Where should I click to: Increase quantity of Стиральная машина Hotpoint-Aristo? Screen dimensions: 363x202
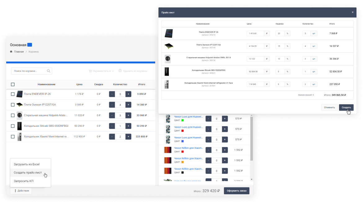coord(128,115)
